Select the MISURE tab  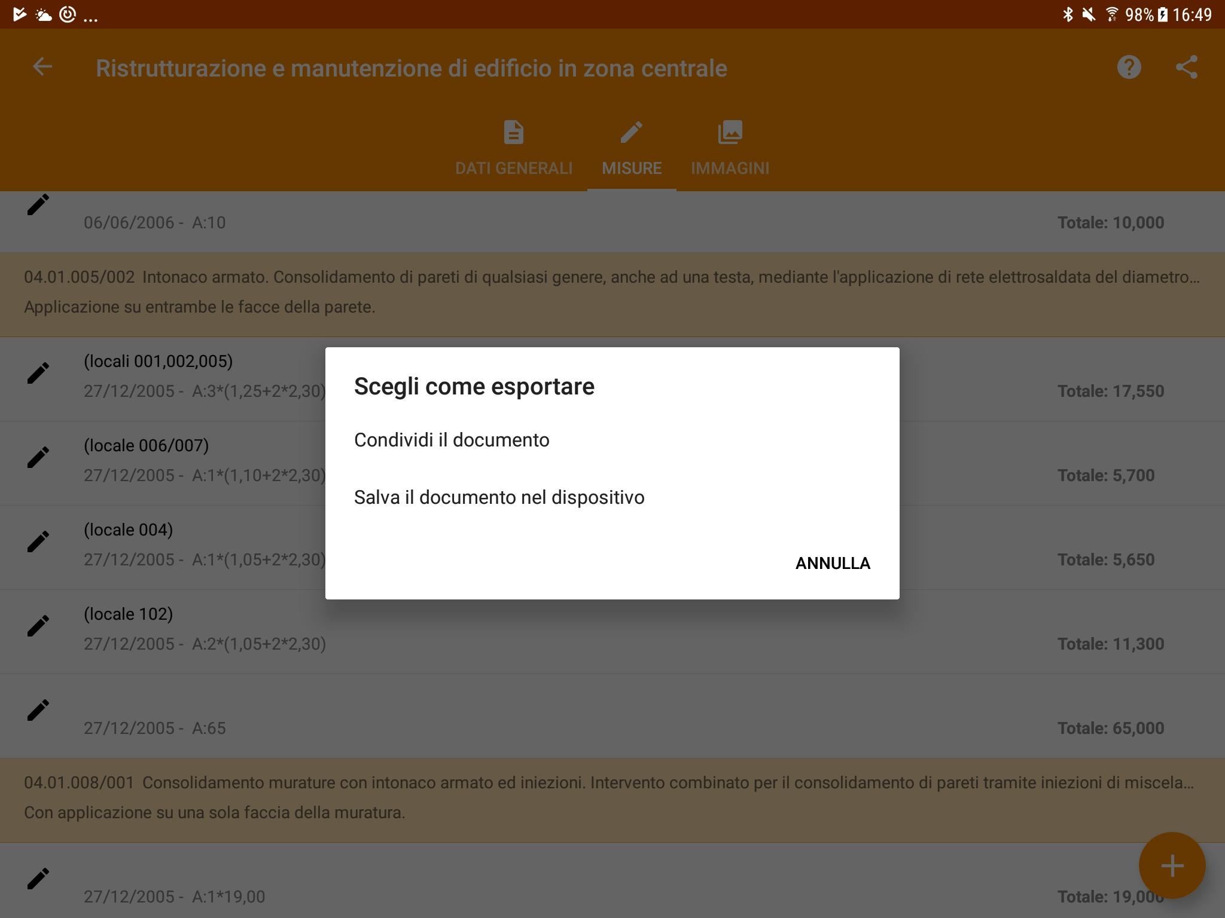pos(631,148)
